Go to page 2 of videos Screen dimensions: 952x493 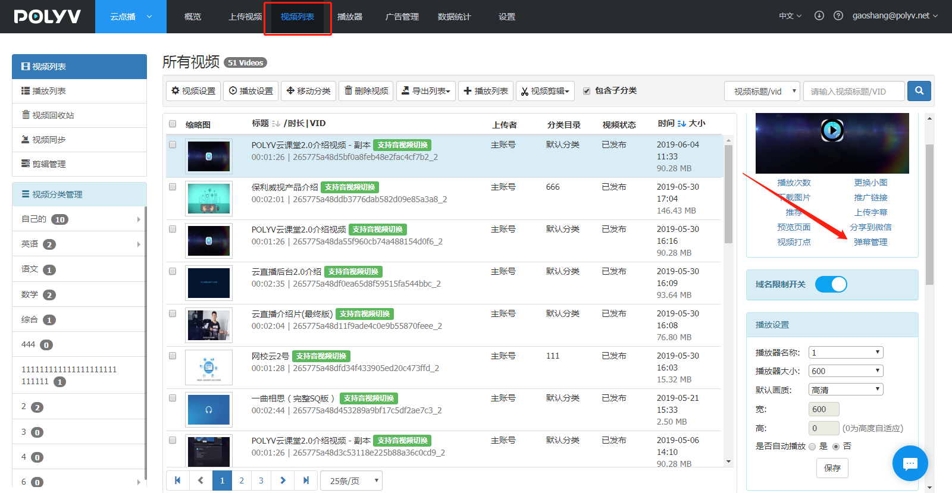click(242, 481)
